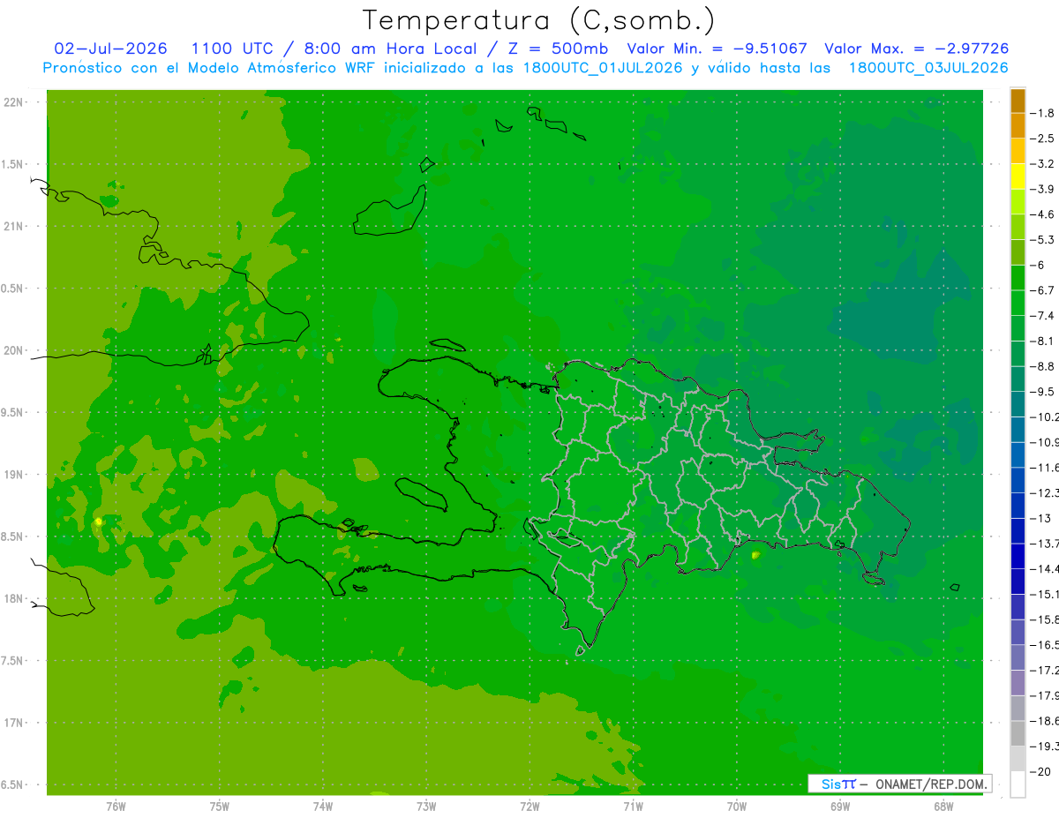Click the "21N" latitude label
Screen dimensions: 1059x818
coord(13,226)
